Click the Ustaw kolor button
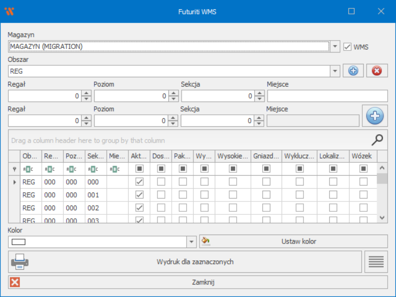The width and height of the screenshot is (396, 297). coord(298,242)
